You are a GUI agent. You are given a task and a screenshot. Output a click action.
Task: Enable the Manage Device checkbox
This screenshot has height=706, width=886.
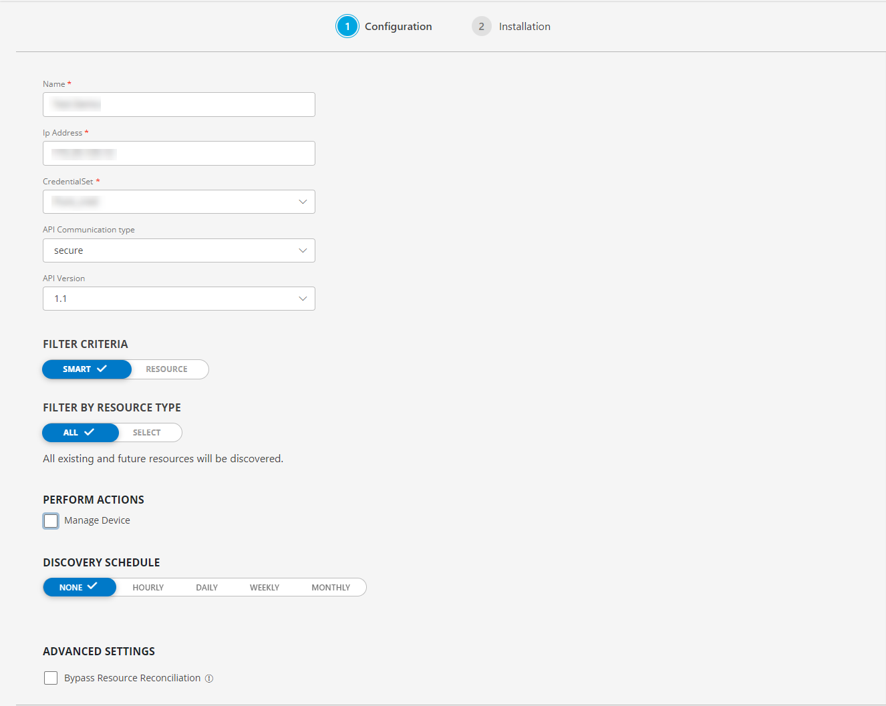pos(51,521)
